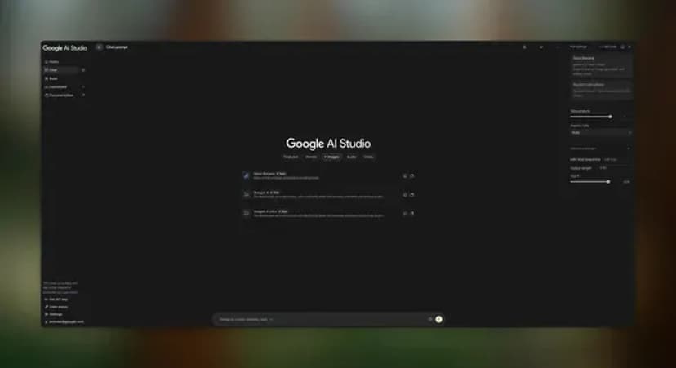Open the Nano Banana model selector card
The height and width of the screenshot is (368, 676).
pyautogui.click(x=602, y=65)
